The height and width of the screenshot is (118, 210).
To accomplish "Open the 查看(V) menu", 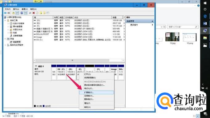I will (25, 9).
